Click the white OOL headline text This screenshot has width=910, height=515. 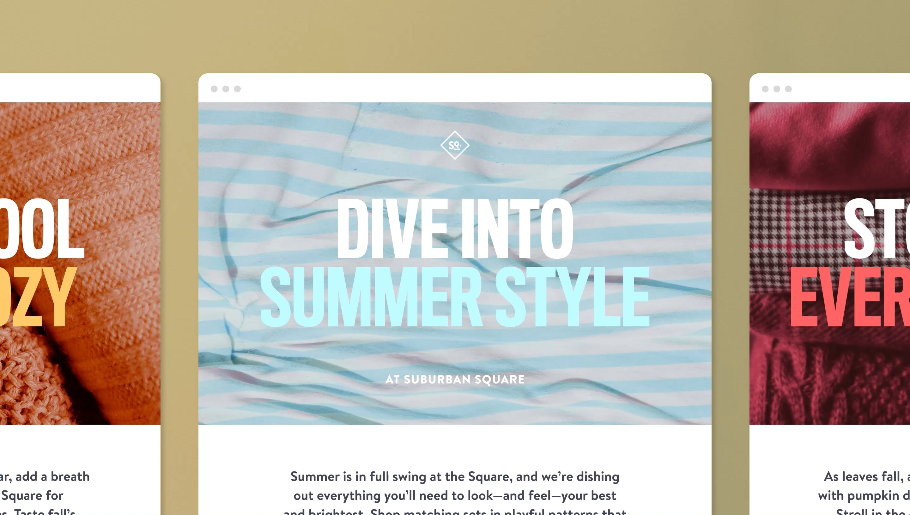coord(42,228)
